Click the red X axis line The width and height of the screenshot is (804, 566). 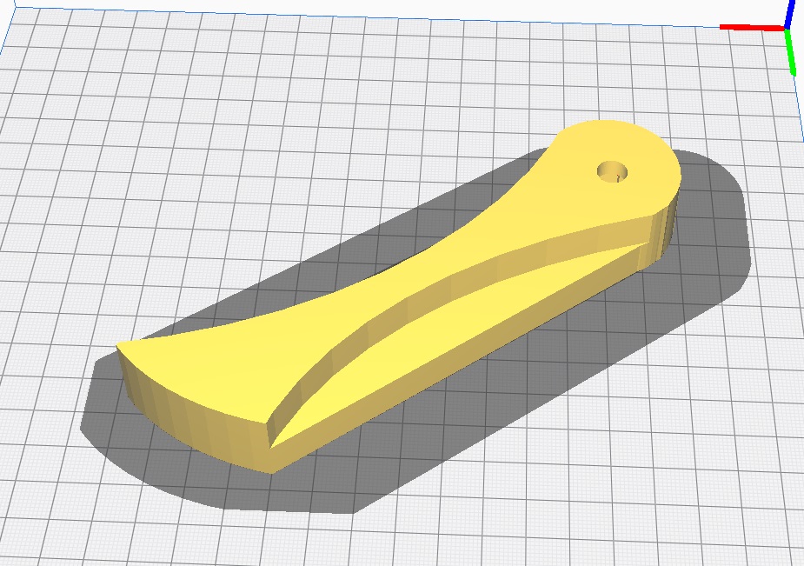(x=752, y=28)
